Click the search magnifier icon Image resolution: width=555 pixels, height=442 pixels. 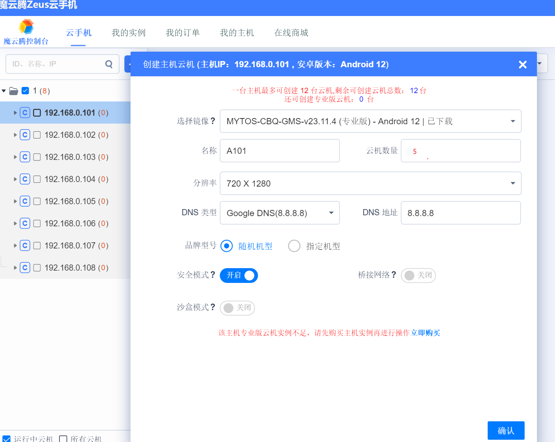(x=109, y=64)
